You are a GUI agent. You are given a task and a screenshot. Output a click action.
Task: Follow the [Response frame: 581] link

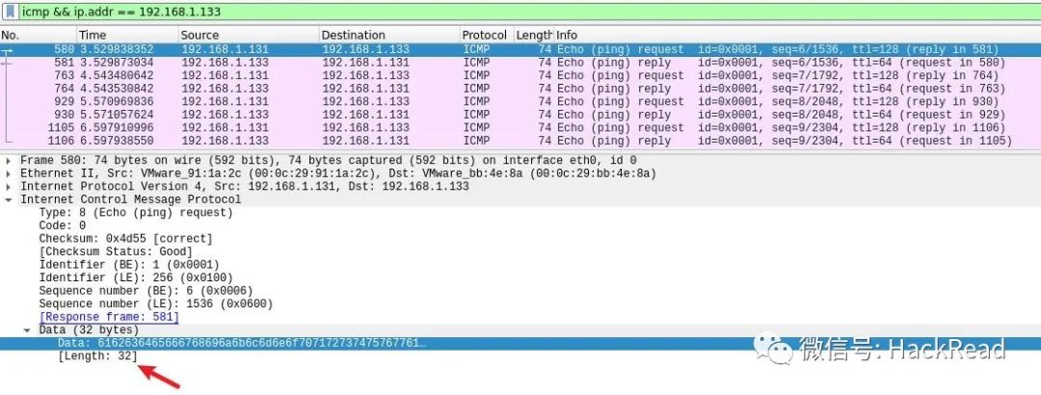109,317
